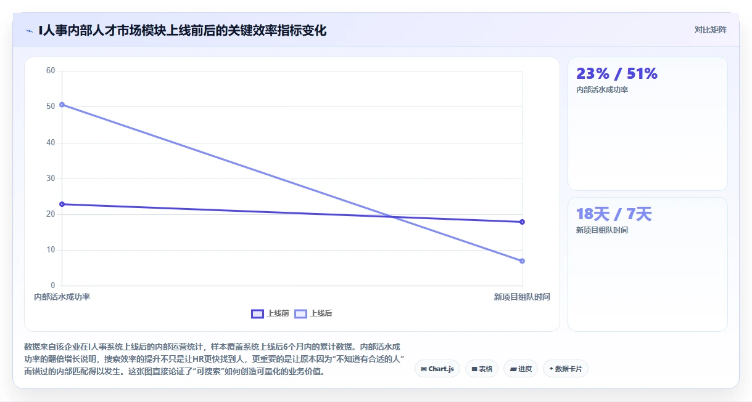Image resolution: width=752 pixels, height=402 pixels.
Task: Click the 18天 / 7天 stat value
Action: 614,214
